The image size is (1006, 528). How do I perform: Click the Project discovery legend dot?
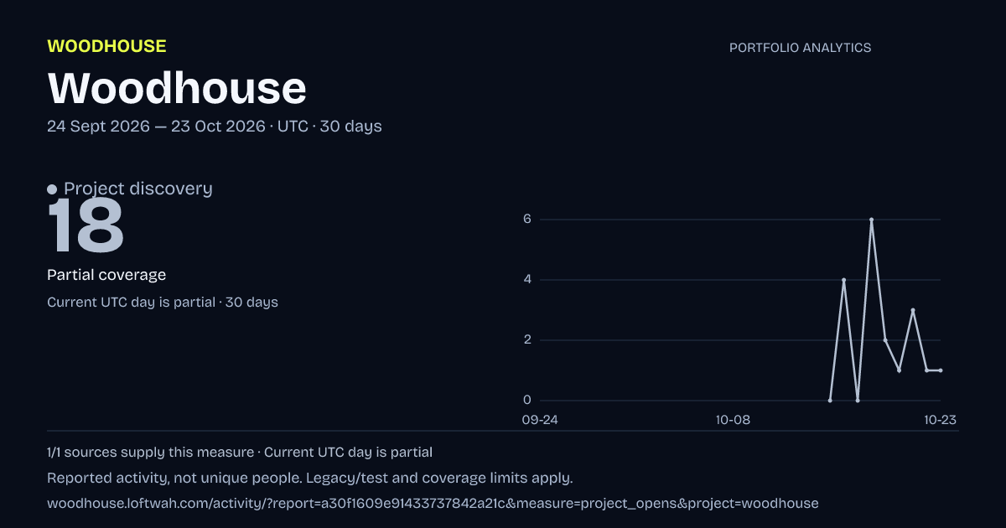52,189
